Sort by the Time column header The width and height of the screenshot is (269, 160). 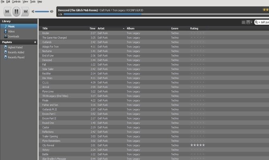pos(92,28)
